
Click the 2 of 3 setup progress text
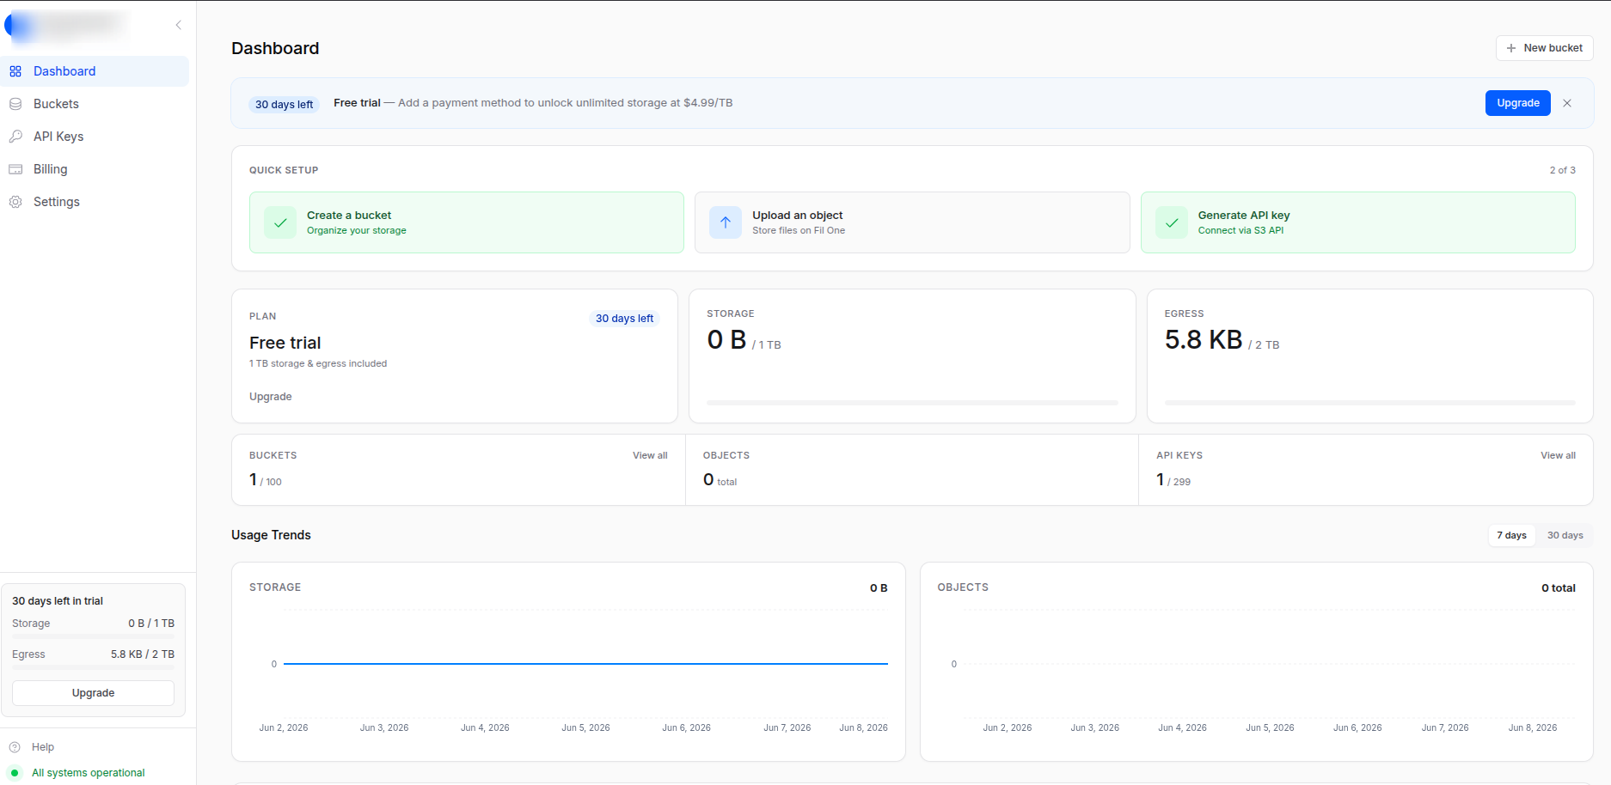(1562, 170)
